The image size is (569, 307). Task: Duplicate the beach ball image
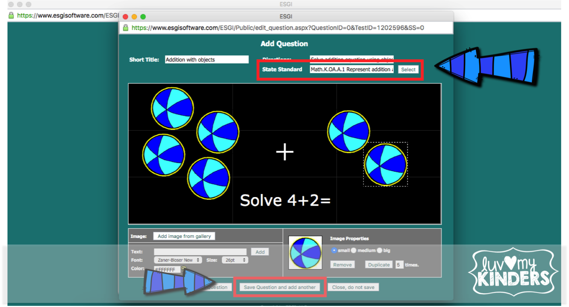(x=378, y=264)
